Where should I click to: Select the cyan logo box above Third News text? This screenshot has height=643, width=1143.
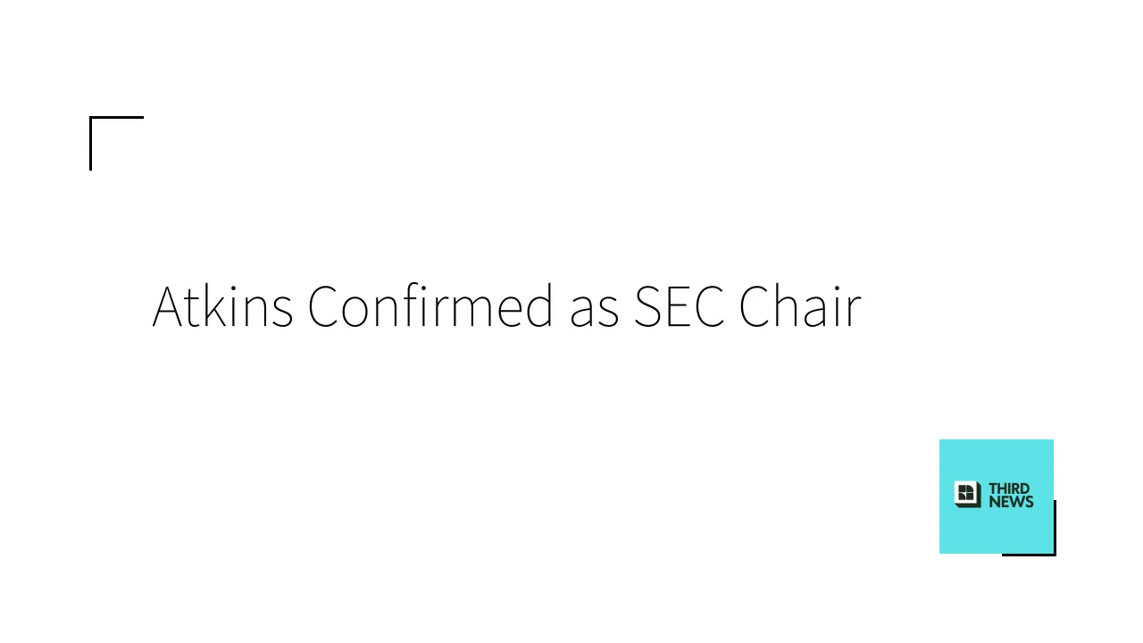click(x=996, y=459)
